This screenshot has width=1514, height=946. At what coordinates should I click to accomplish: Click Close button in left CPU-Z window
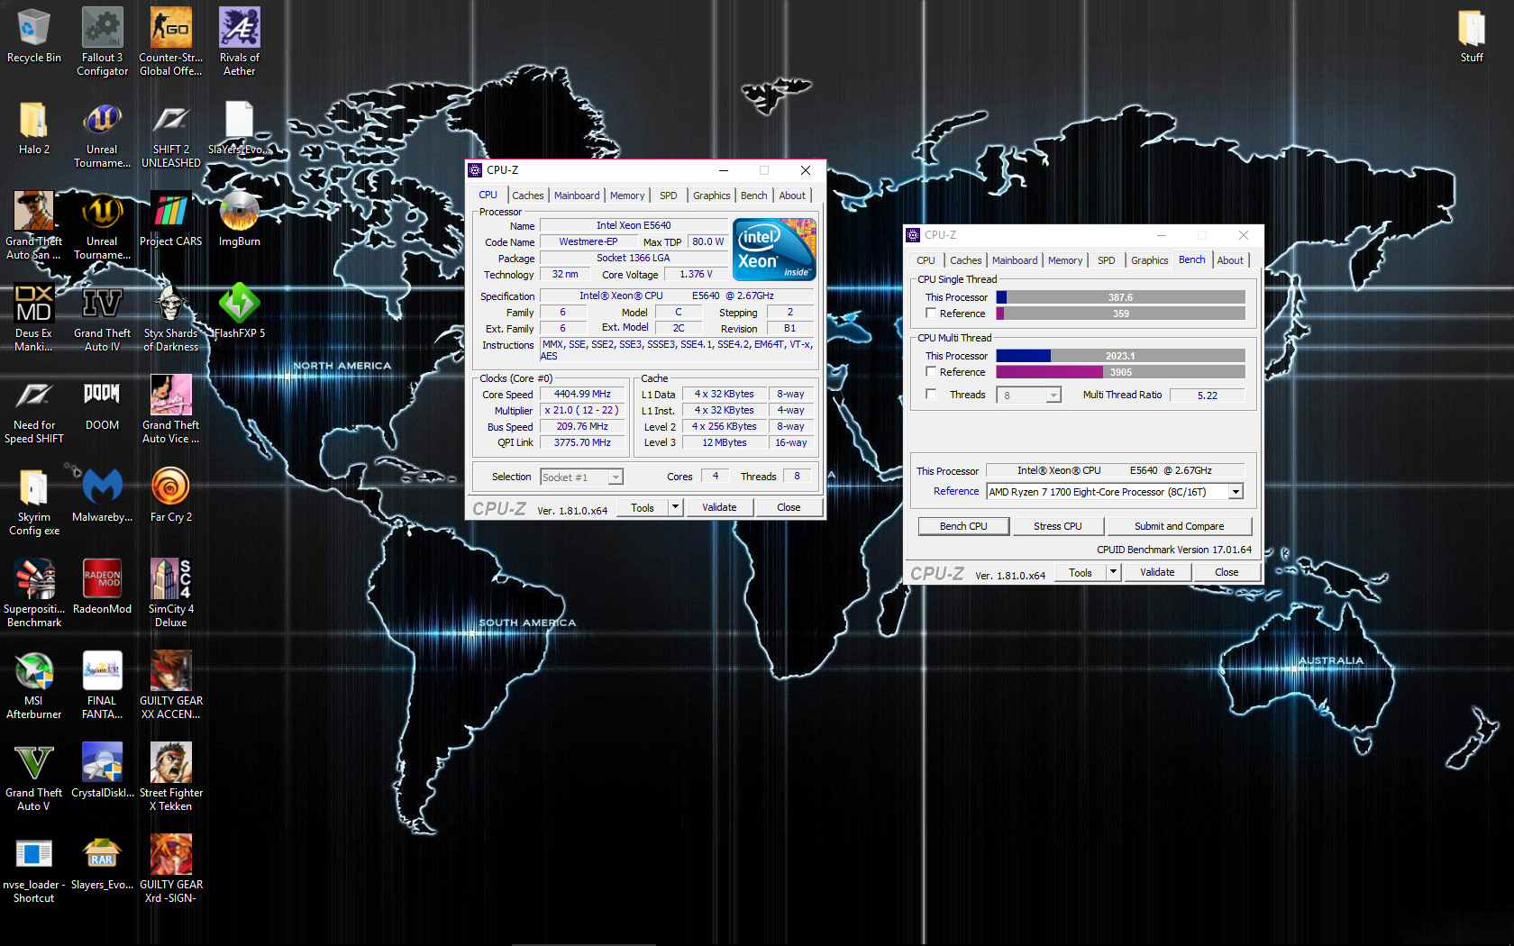(789, 507)
